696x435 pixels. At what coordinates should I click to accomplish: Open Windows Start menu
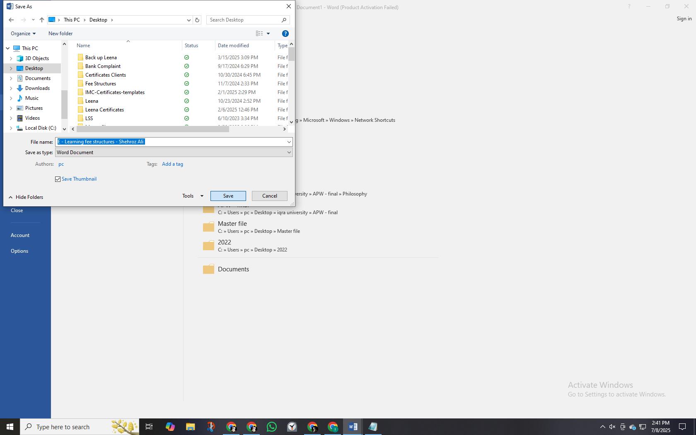click(x=10, y=427)
